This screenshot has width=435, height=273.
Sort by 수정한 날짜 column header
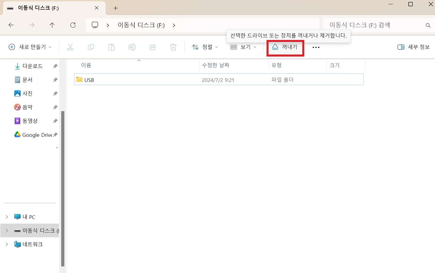[x=216, y=65]
